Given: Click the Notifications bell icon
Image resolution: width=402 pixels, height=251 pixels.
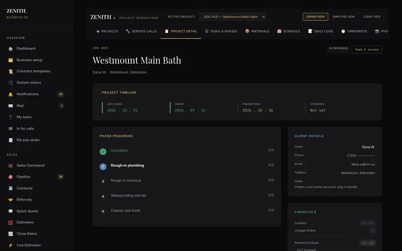Looking at the screenshot, I should pyautogui.click(x=10, y=94).
